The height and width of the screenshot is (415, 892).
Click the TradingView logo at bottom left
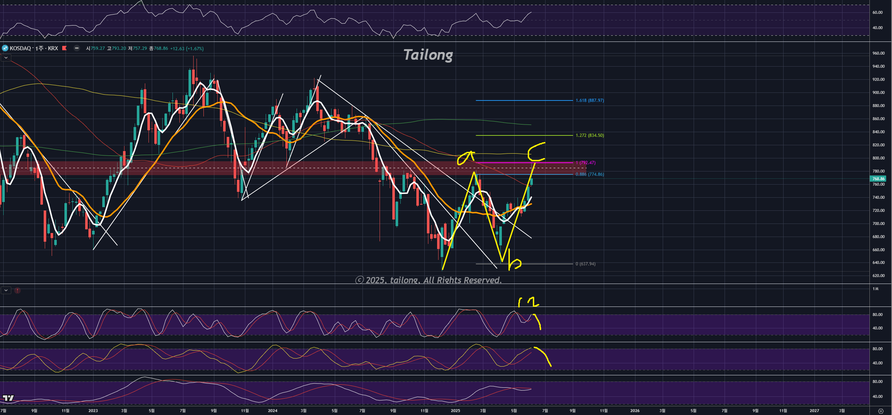pos(8,398)
